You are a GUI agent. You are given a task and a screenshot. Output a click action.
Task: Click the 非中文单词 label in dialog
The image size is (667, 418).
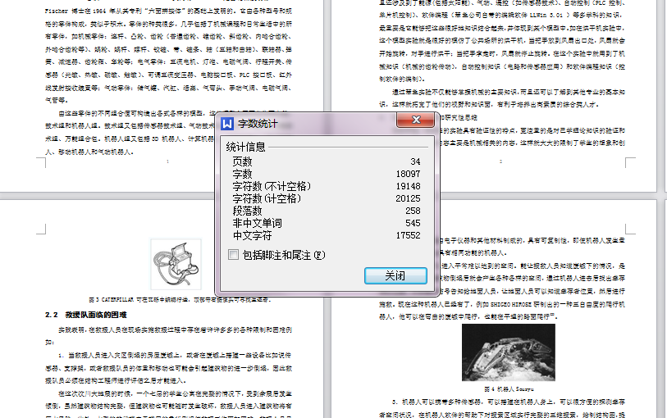click(257, 224)
